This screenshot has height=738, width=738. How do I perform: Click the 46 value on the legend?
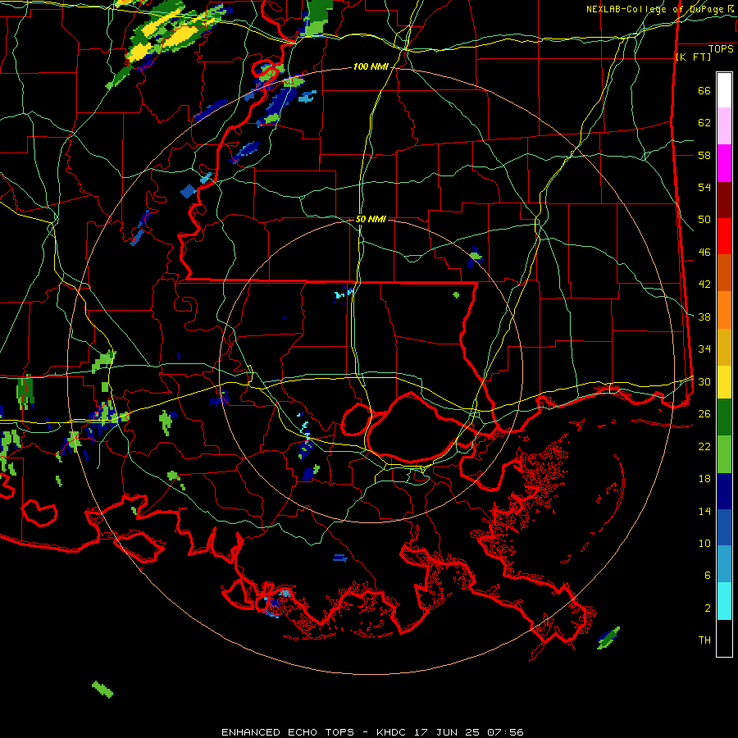coord(704,253)
